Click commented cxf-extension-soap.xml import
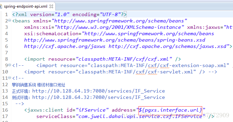This screenshot has width=233, height=122. pyautogui.click(x=133, y=66)
